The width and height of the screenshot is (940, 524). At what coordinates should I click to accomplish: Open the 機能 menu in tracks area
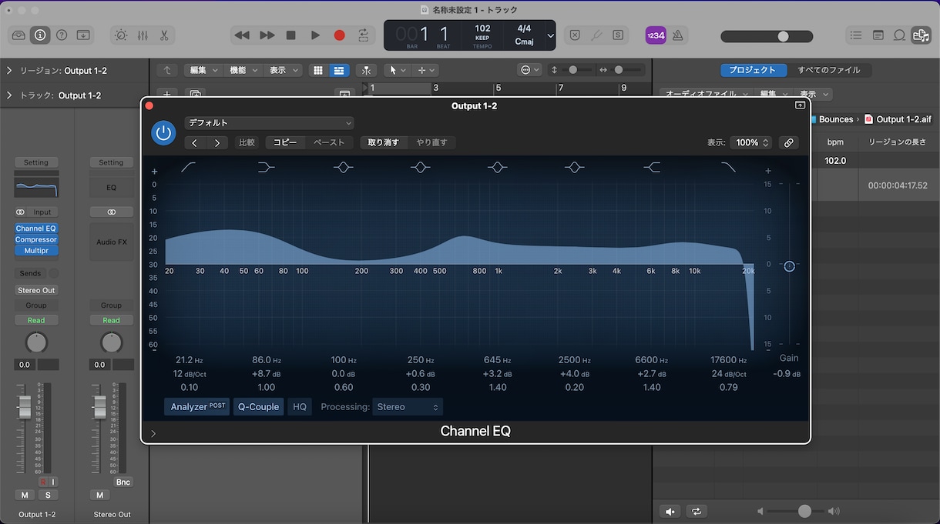point(243,70)
